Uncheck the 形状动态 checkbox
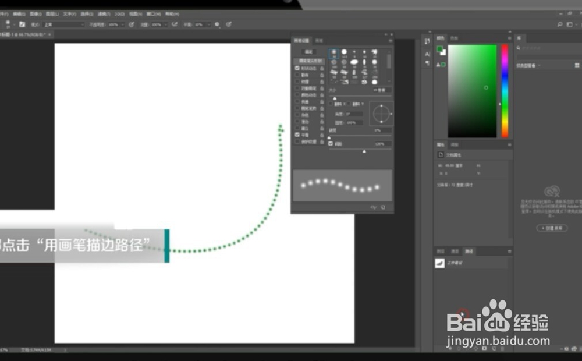This screenshot has width=582, height=361. point(297,68)
